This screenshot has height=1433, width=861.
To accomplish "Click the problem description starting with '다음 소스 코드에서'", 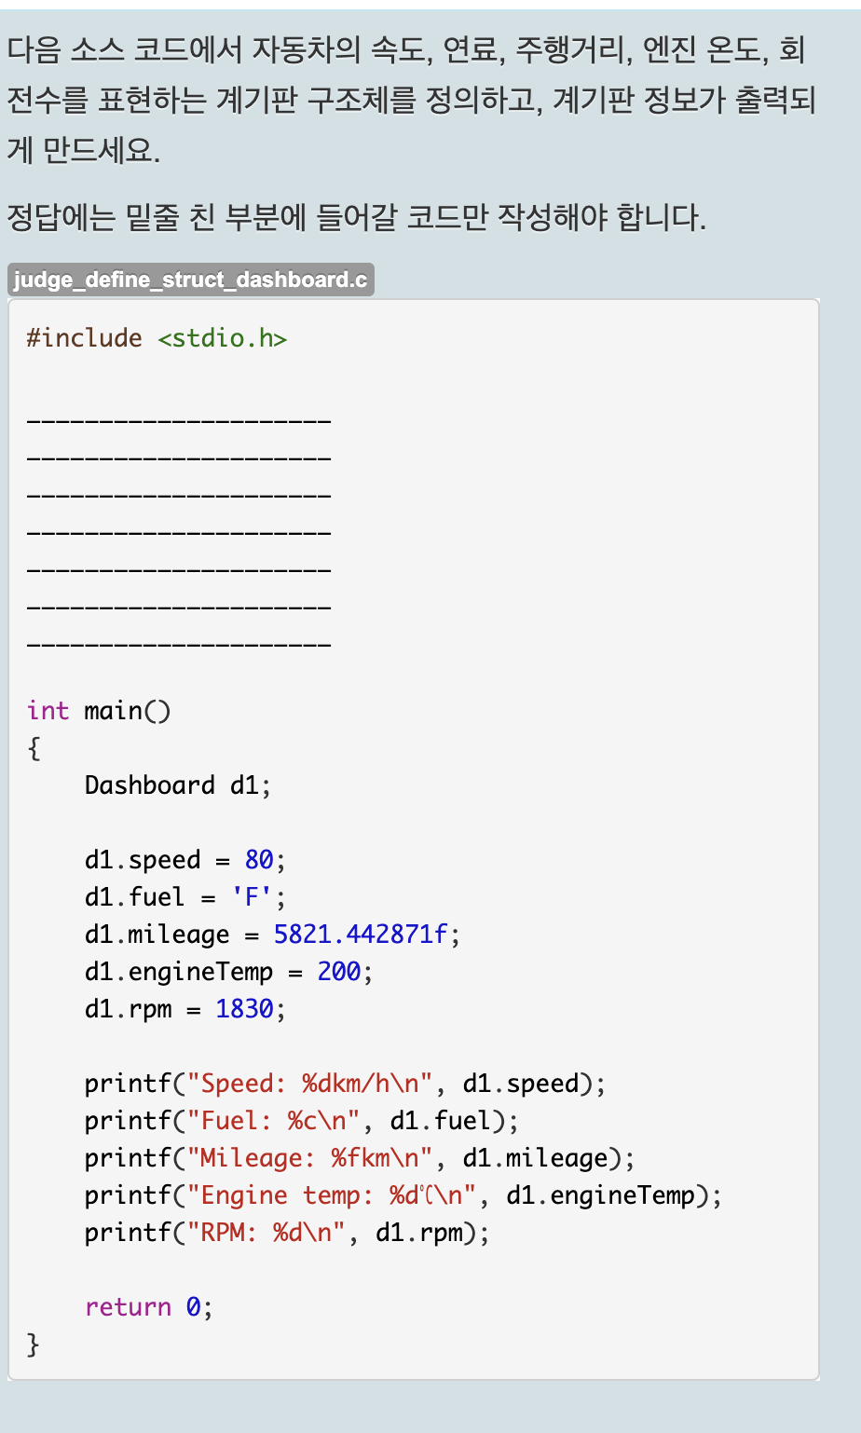I will pos(411,99).
